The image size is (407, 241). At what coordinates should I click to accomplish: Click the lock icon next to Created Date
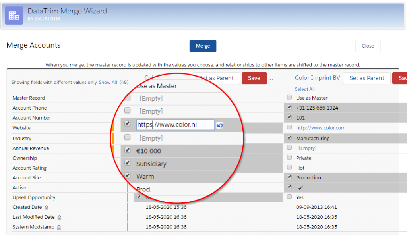coord(47,208)
